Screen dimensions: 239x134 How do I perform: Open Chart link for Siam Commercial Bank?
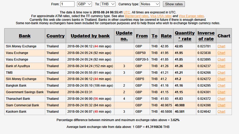(x=221, y=105)
